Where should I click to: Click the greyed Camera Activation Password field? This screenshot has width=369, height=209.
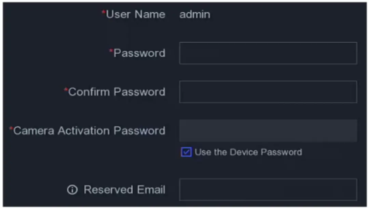click(268, 131)
